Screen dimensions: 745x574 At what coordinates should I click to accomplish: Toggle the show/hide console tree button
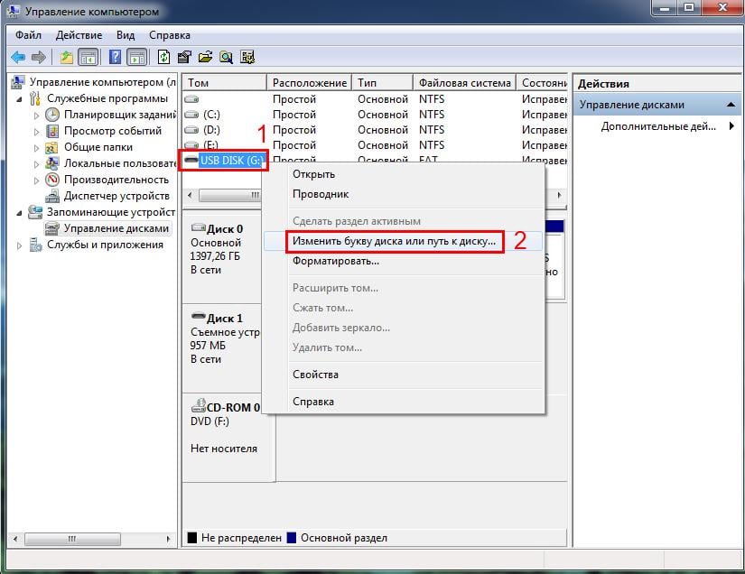pos(88,57)
